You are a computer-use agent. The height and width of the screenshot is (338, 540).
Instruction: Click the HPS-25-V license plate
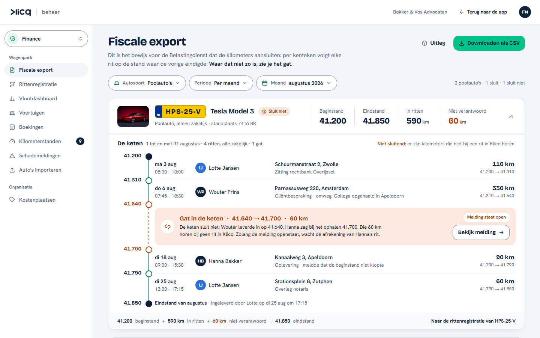pos(180,112)
